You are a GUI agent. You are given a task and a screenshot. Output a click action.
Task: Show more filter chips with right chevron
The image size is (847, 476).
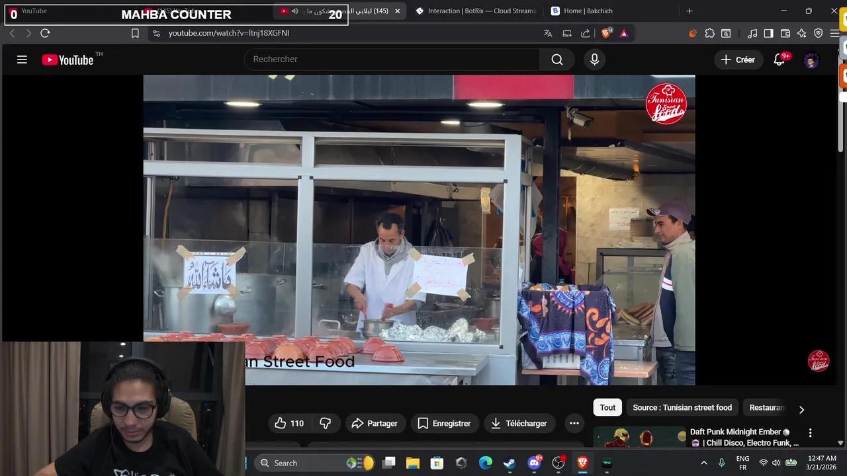801,409
